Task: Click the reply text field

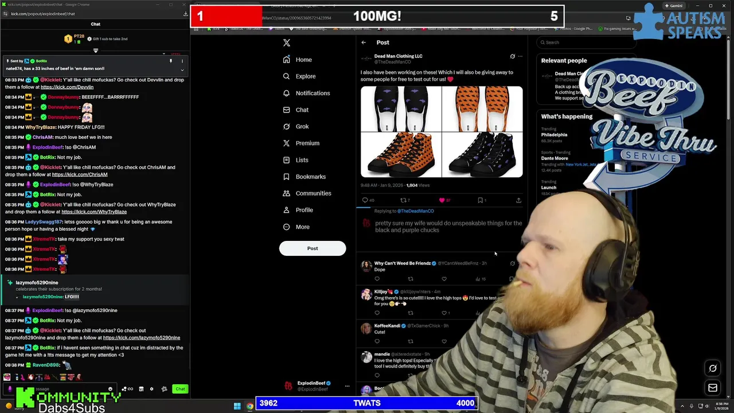Action: tap(448, 227)
